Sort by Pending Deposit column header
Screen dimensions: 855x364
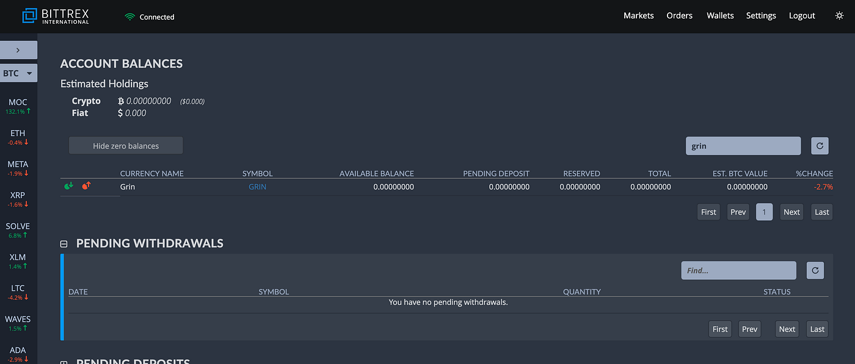tap(497, 173)
